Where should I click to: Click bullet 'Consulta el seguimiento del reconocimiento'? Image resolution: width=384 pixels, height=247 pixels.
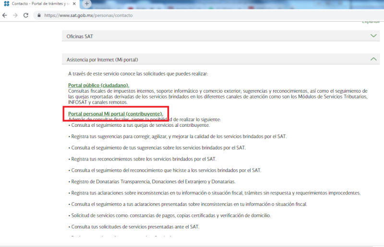coord(165,170)
